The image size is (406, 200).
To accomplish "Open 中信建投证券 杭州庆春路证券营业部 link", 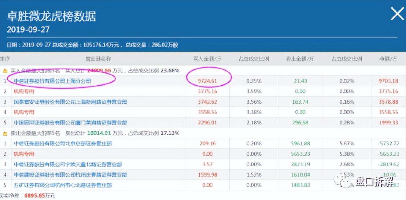I will pos(70,175).
